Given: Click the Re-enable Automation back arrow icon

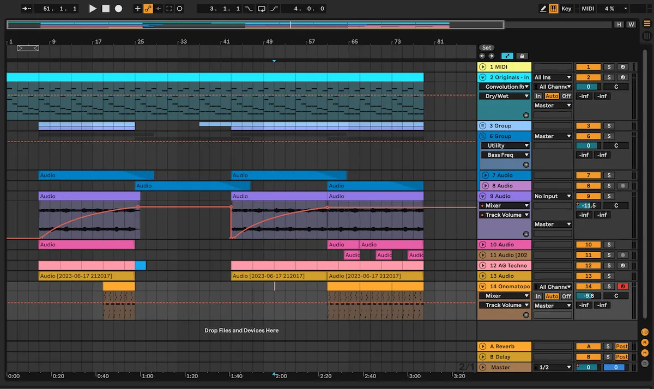Looking at the screenshot, I should point(159,9).
